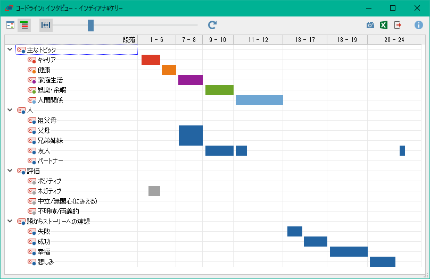Click the 13 - 17 paragraph column header
Viewport: 430px width, 279px height.
click(305, 40)
